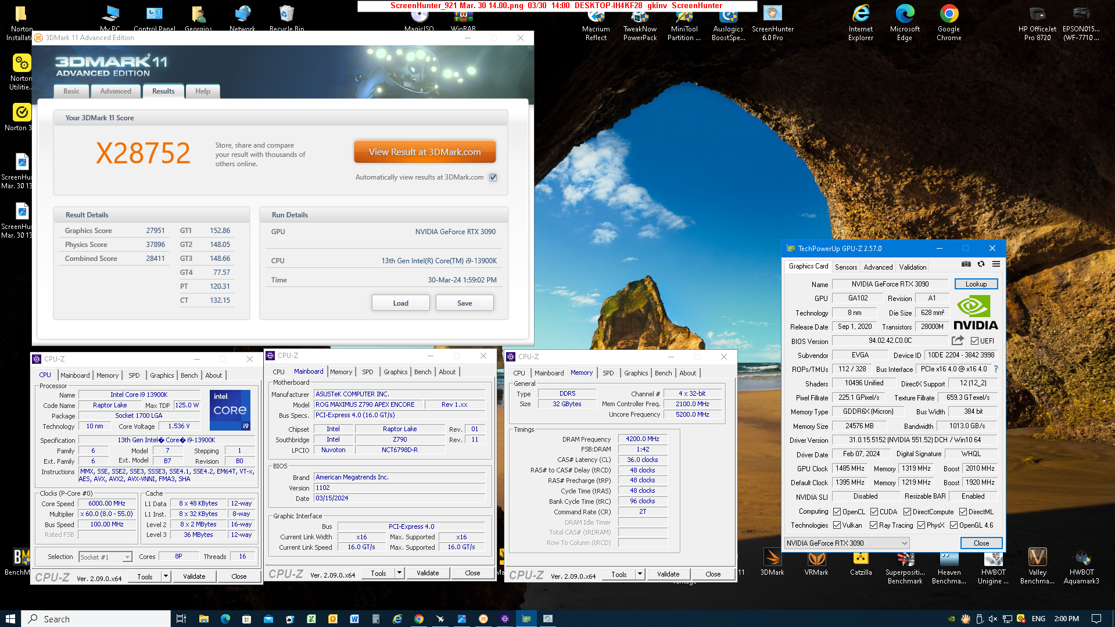Click GPU-Z refresh icon
Screen dimensions: 1115x627
[981, 264]
